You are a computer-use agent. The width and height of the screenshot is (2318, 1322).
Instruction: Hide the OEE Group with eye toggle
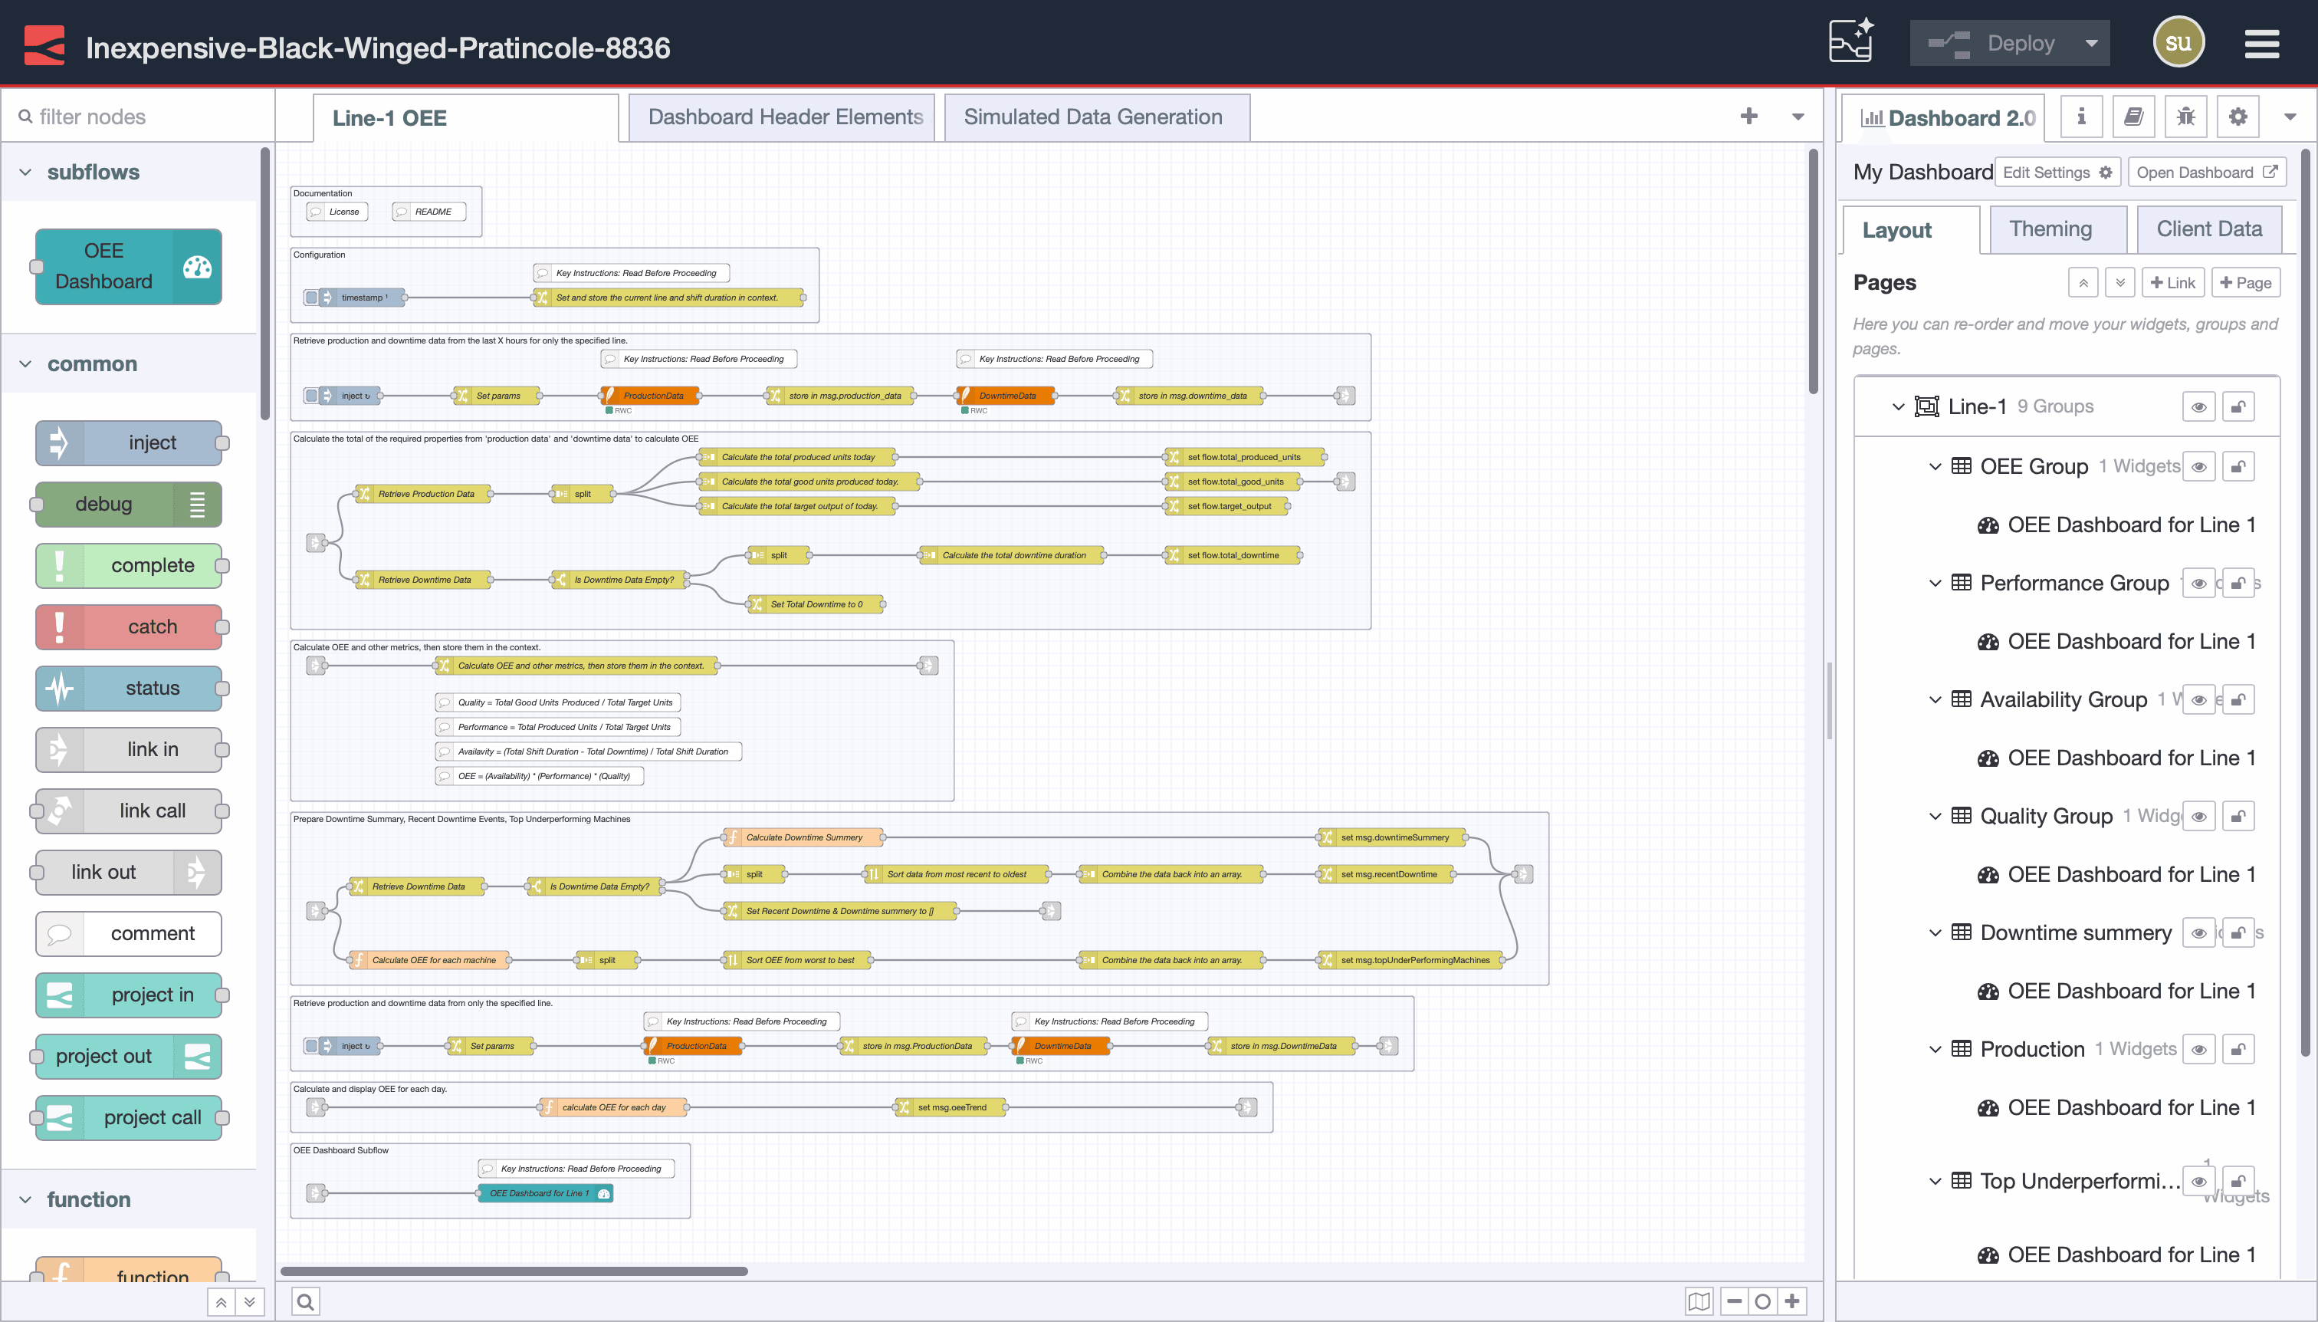pos(2198,465)
